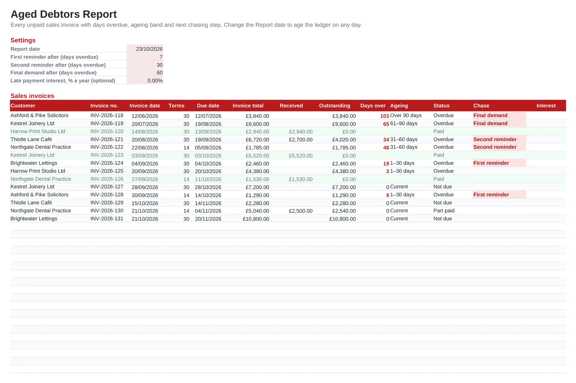The height and width of the screenshot is (383, 576).
Task: Edit late payment interest value 0.00%
Action: [x=145, y=81]
